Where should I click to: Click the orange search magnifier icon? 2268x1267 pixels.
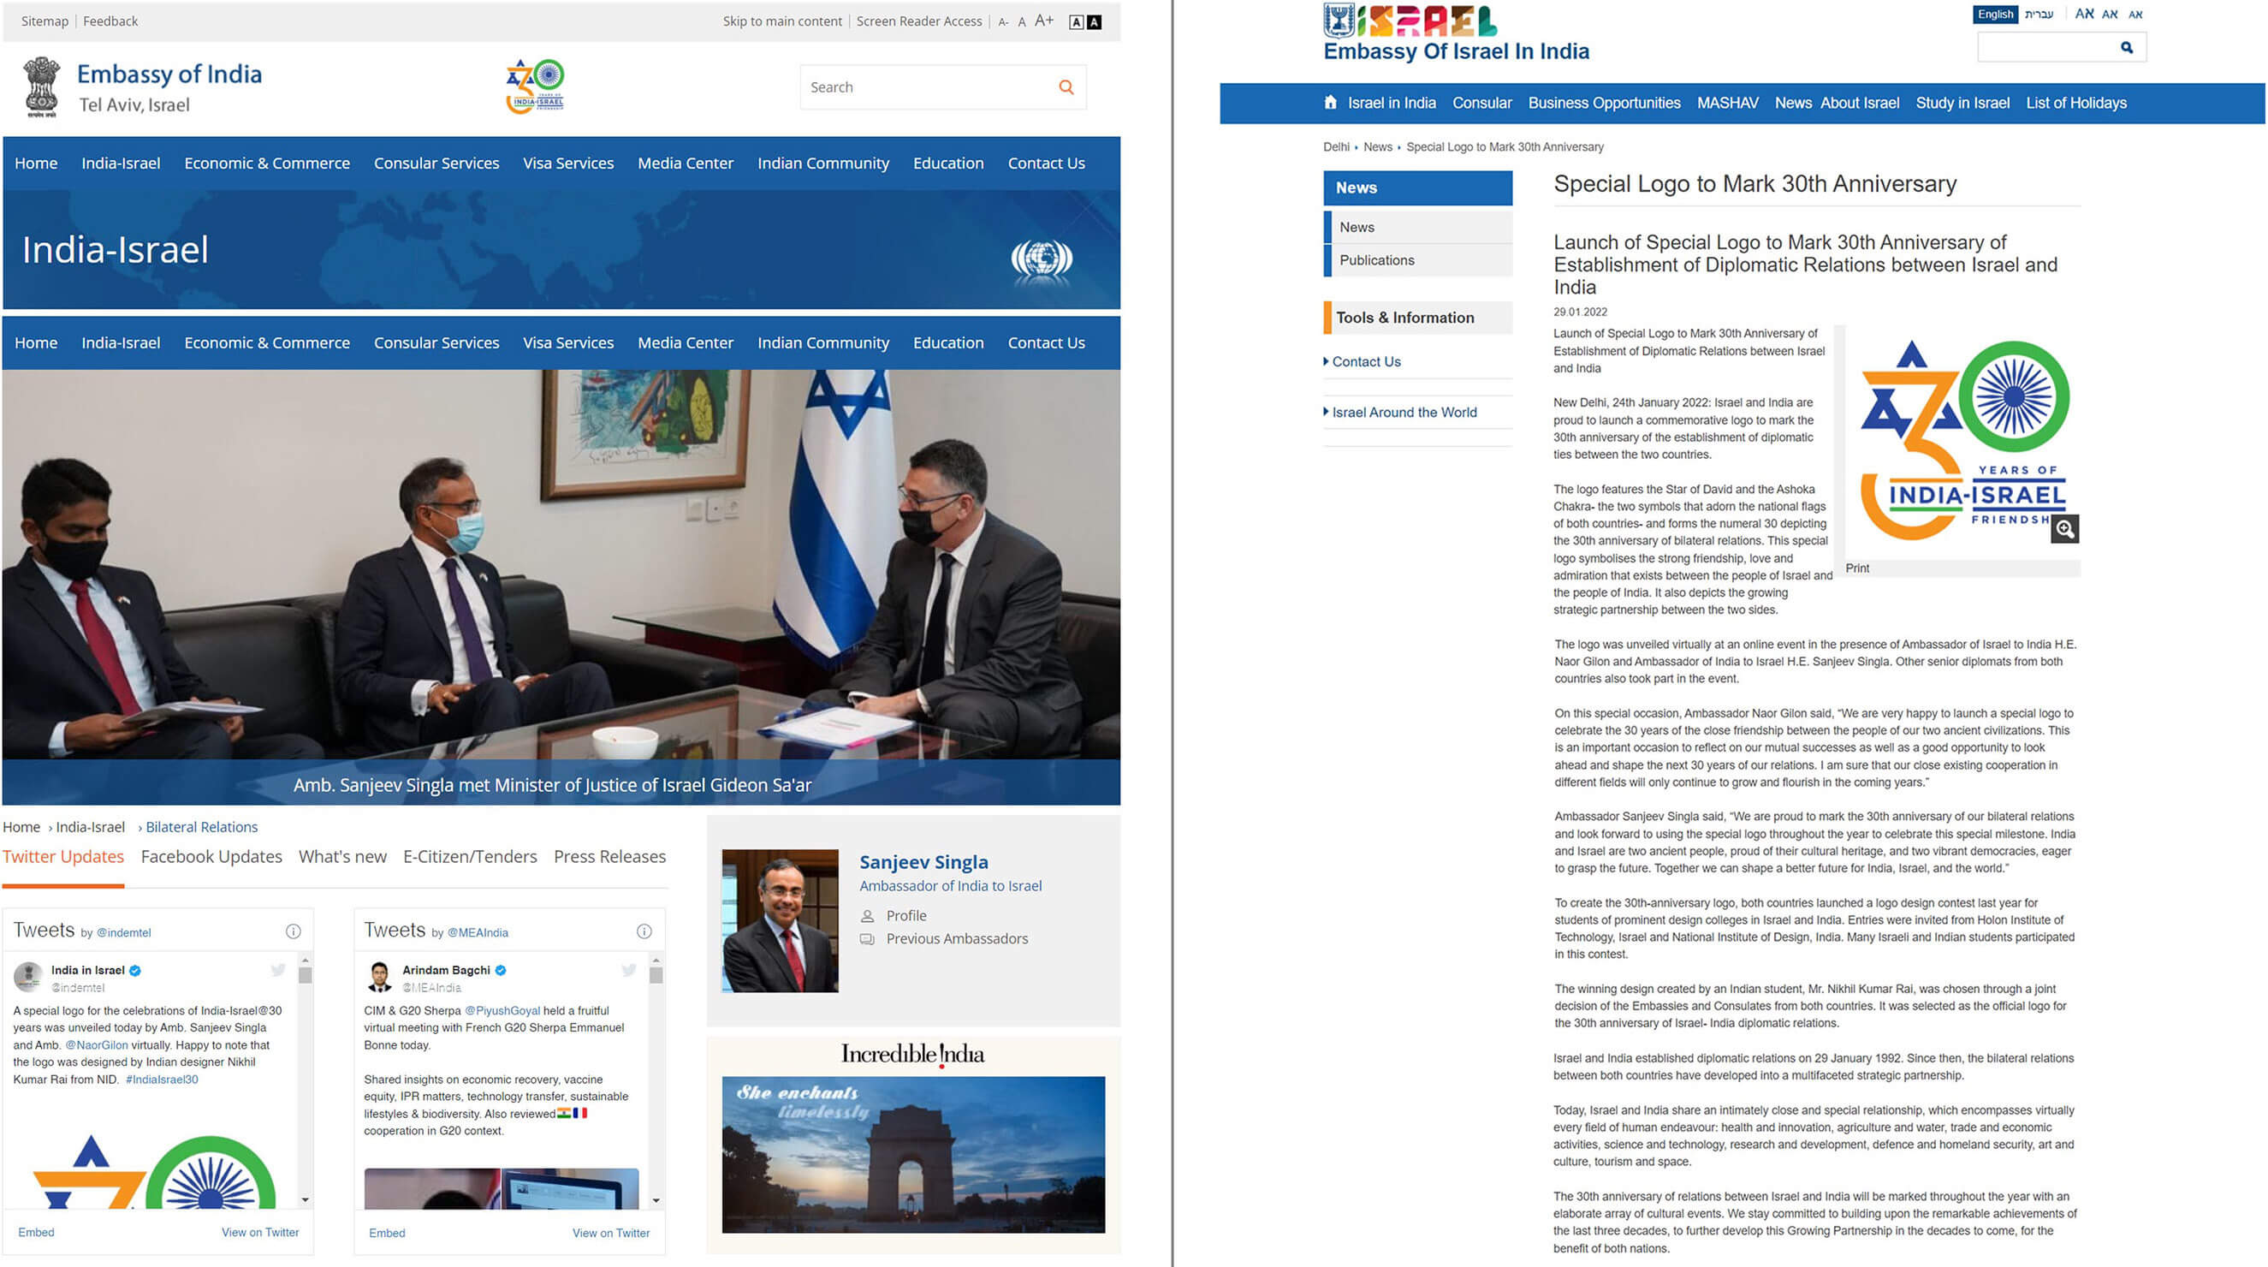pyautogui.click(x=1066, y=87)
